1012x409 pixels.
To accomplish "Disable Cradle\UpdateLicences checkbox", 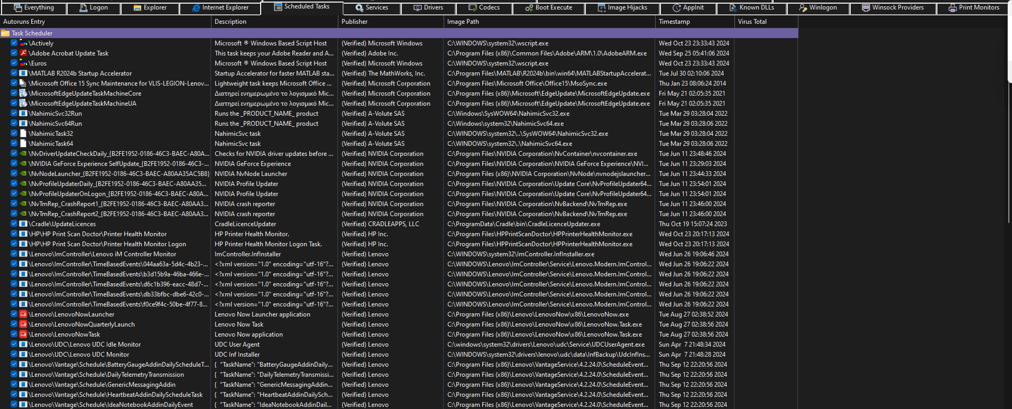I will [x=14, y=224].
